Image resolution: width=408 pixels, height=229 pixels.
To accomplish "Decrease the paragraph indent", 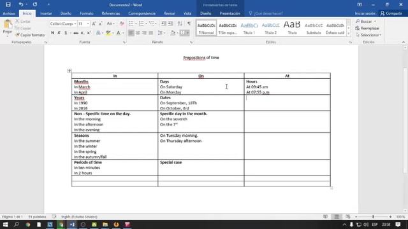I will tap(164, 24).
